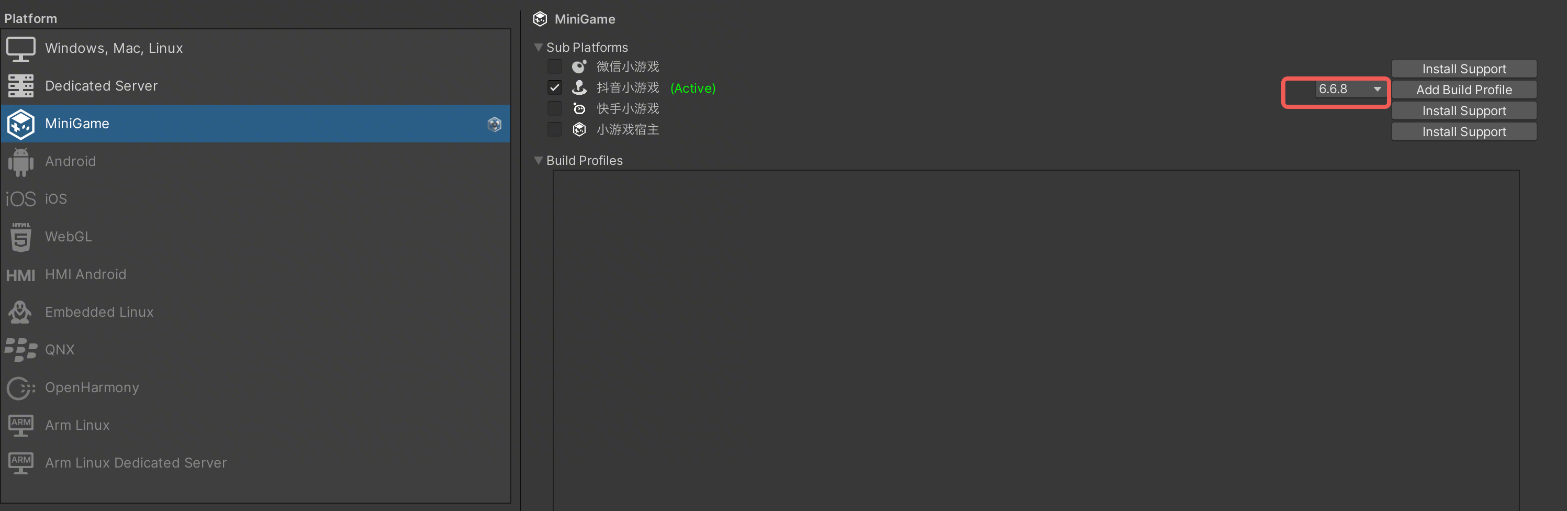Click the WebGL HTML5 shield icon
The width and height of the screenshot is (1567, 511).
tap(21, 237)
